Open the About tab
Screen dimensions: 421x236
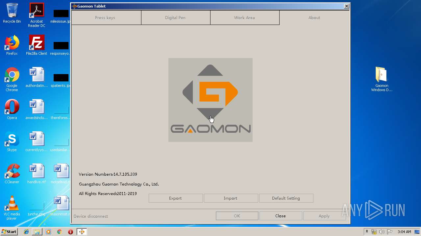[x=314, y=18]
